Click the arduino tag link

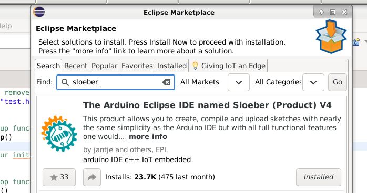pyautogui.click(x=96, y=159)
